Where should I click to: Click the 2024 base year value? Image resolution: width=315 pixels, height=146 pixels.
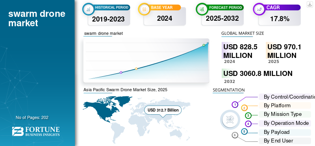(x=165, y=18)
